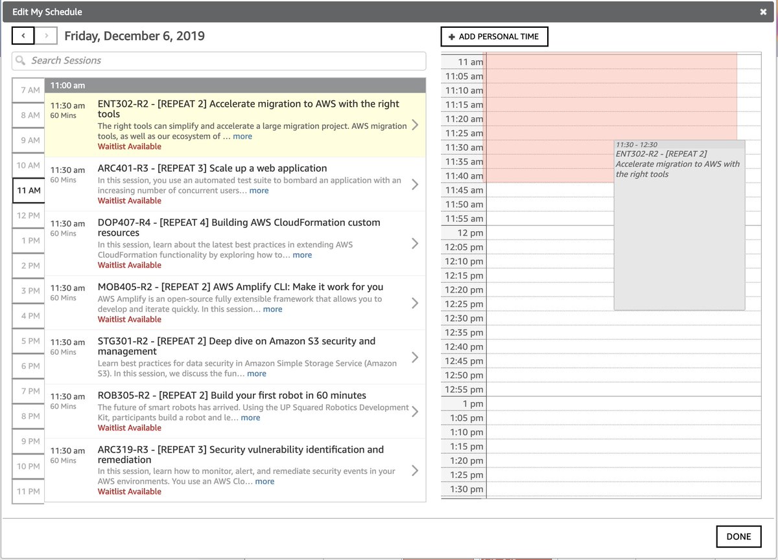Open 'more' link for MOB405-R2 description
The height and width of the screenshot is (560, 778).
(x=272, y=309)
